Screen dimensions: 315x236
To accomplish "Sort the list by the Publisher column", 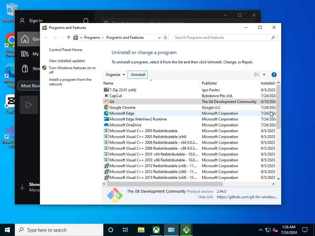I will pos(229,83).
